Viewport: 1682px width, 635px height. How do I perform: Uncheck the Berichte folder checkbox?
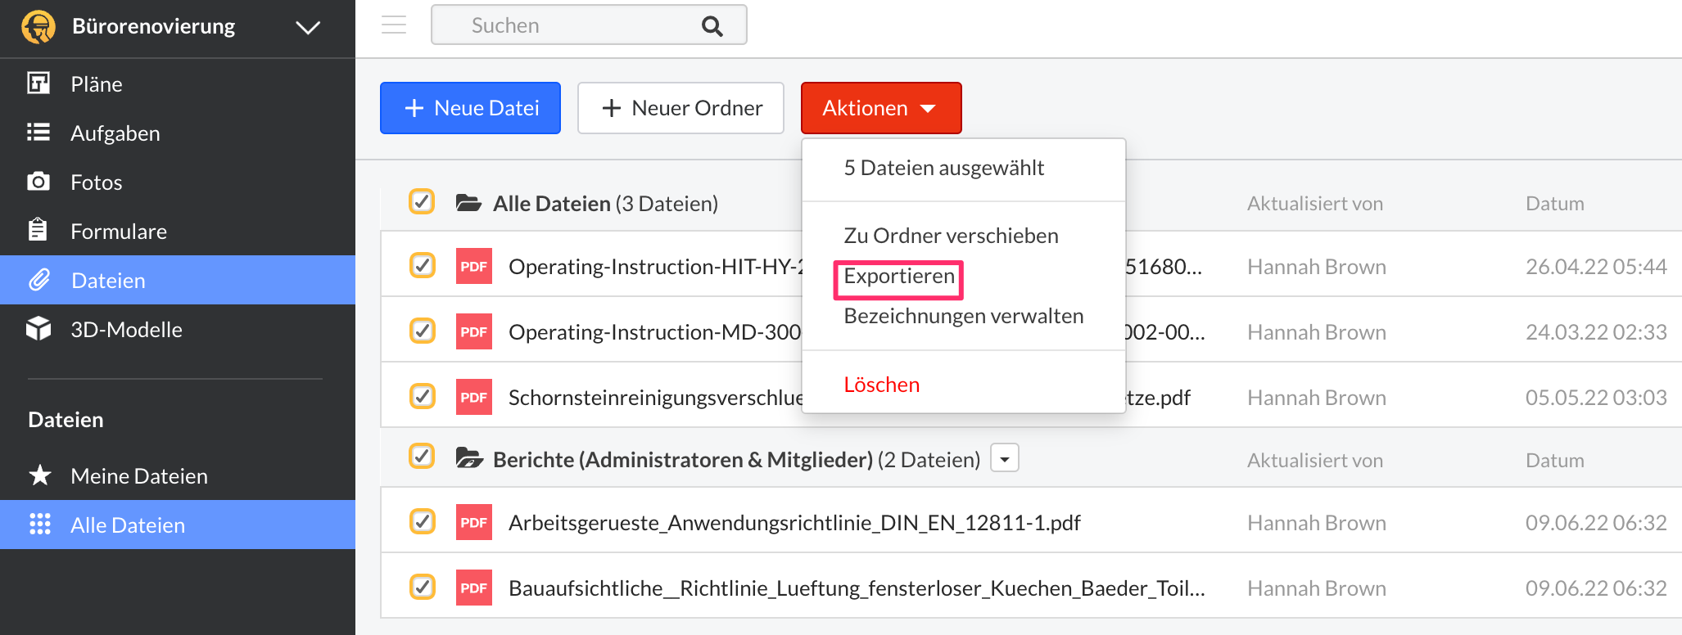422,456
